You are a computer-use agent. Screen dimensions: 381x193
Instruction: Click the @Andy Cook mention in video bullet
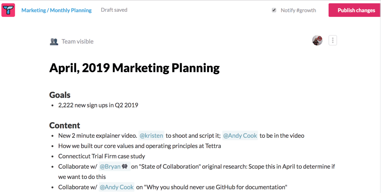240,136
